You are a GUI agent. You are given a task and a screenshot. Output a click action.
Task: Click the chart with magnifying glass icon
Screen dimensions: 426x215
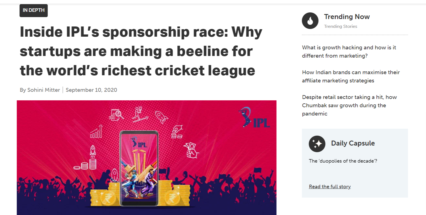click(116, 114)
